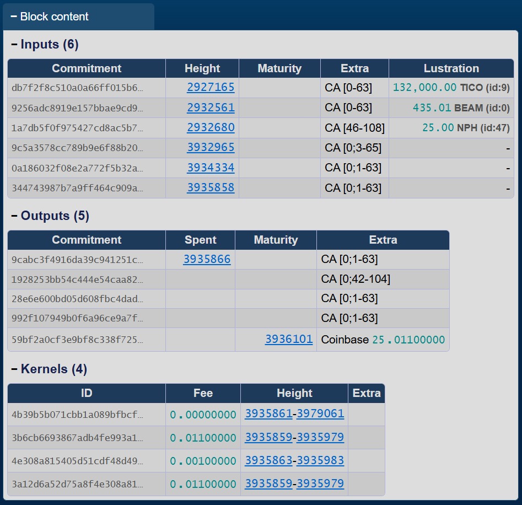Collapse the Inputs (6) section

click(45, 44)
